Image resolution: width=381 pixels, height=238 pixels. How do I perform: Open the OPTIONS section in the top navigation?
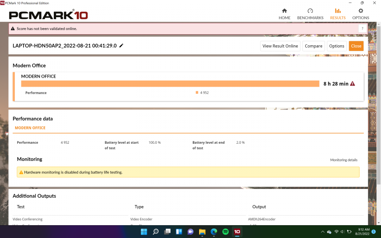click(x=361, y=14)
